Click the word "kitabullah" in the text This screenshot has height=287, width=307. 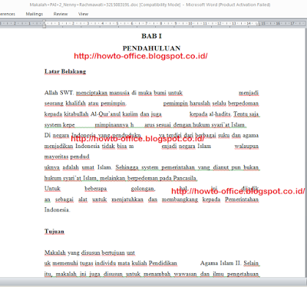coord(76,114)
